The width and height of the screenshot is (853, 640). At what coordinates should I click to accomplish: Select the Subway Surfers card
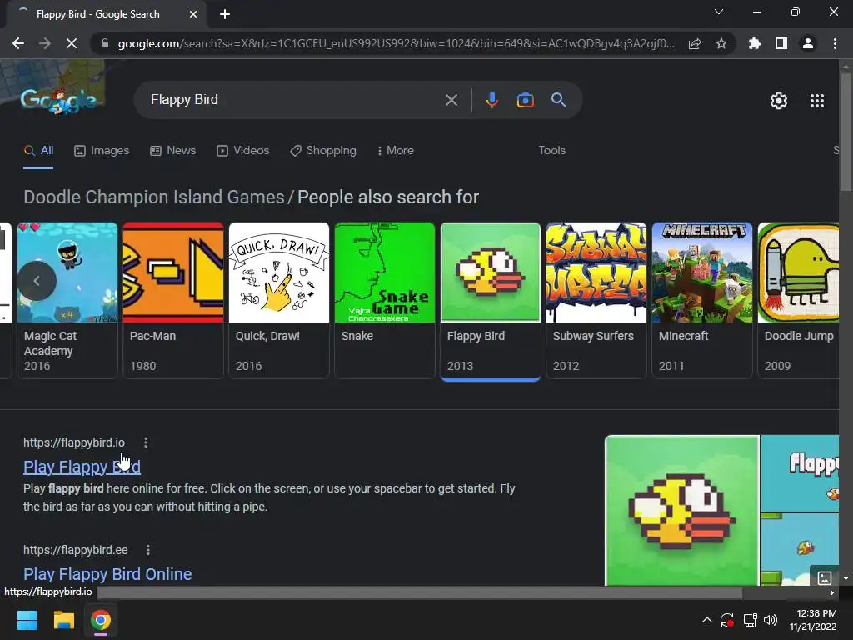pos(596,300)
